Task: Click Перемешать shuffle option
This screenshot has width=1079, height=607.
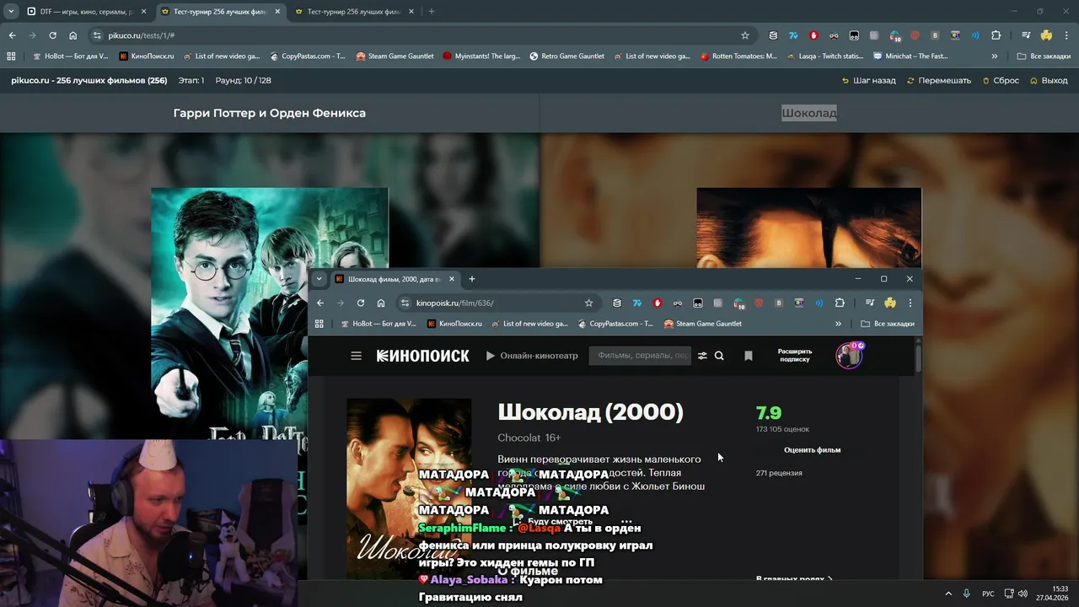Action: 939,81
